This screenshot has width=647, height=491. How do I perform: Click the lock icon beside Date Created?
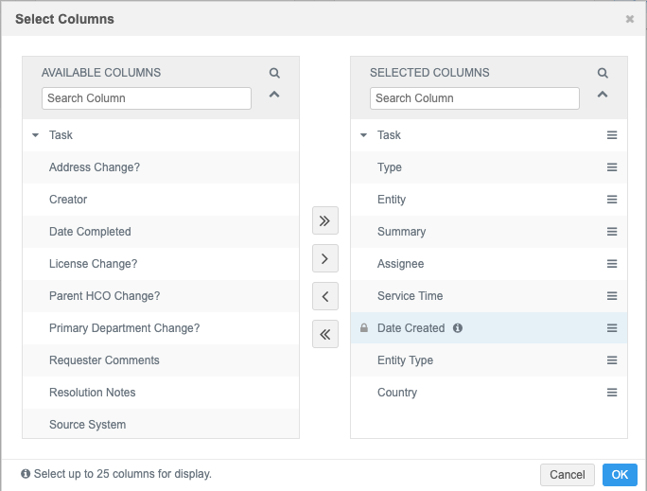coord(364,328)
